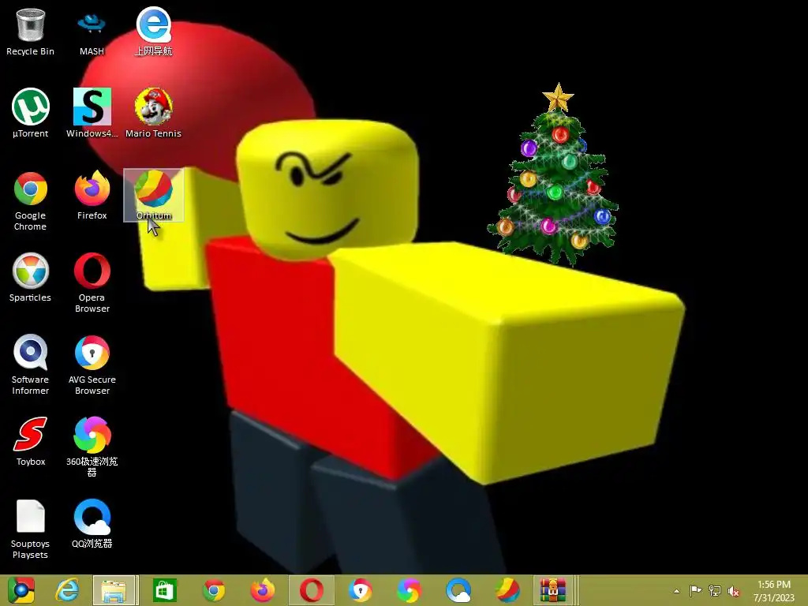Open the Sparticles desktop icon
808x606 pixels.
pyautogui.click(x=31, y=278)
